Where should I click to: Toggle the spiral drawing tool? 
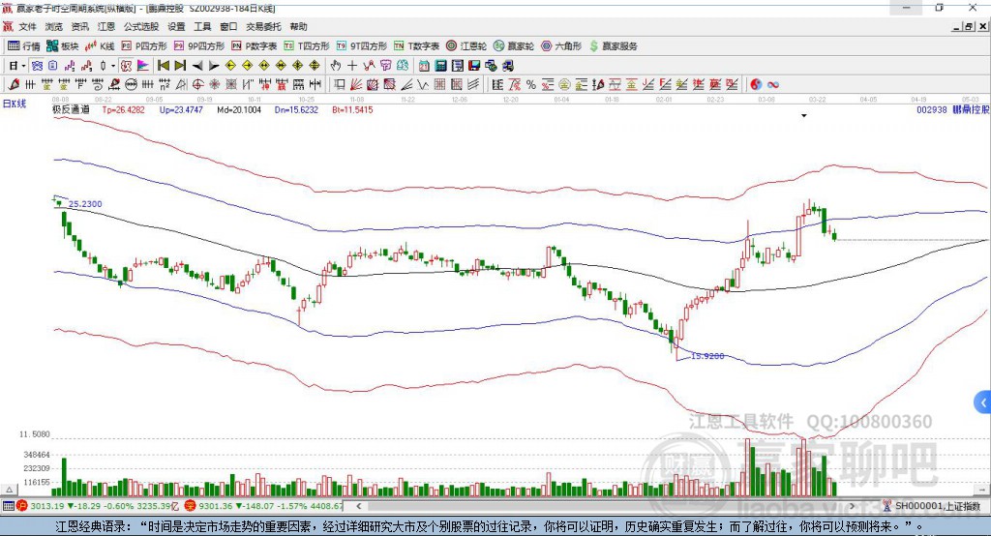pos(97,84)
